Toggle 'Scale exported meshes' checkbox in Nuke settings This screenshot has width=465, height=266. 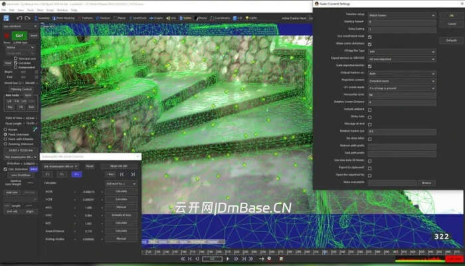(x=369, y=66)
